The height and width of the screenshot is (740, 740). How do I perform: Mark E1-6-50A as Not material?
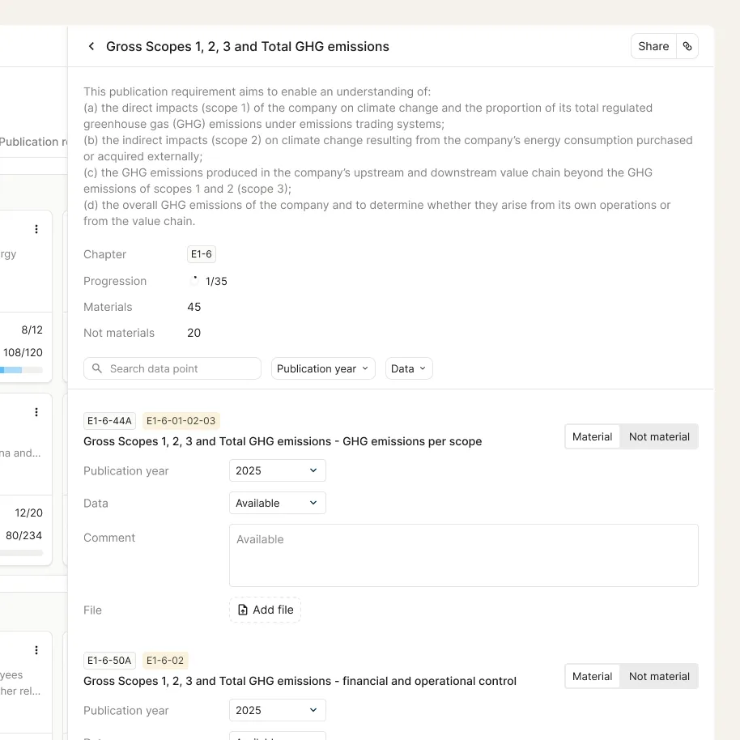tap(659, 677)
